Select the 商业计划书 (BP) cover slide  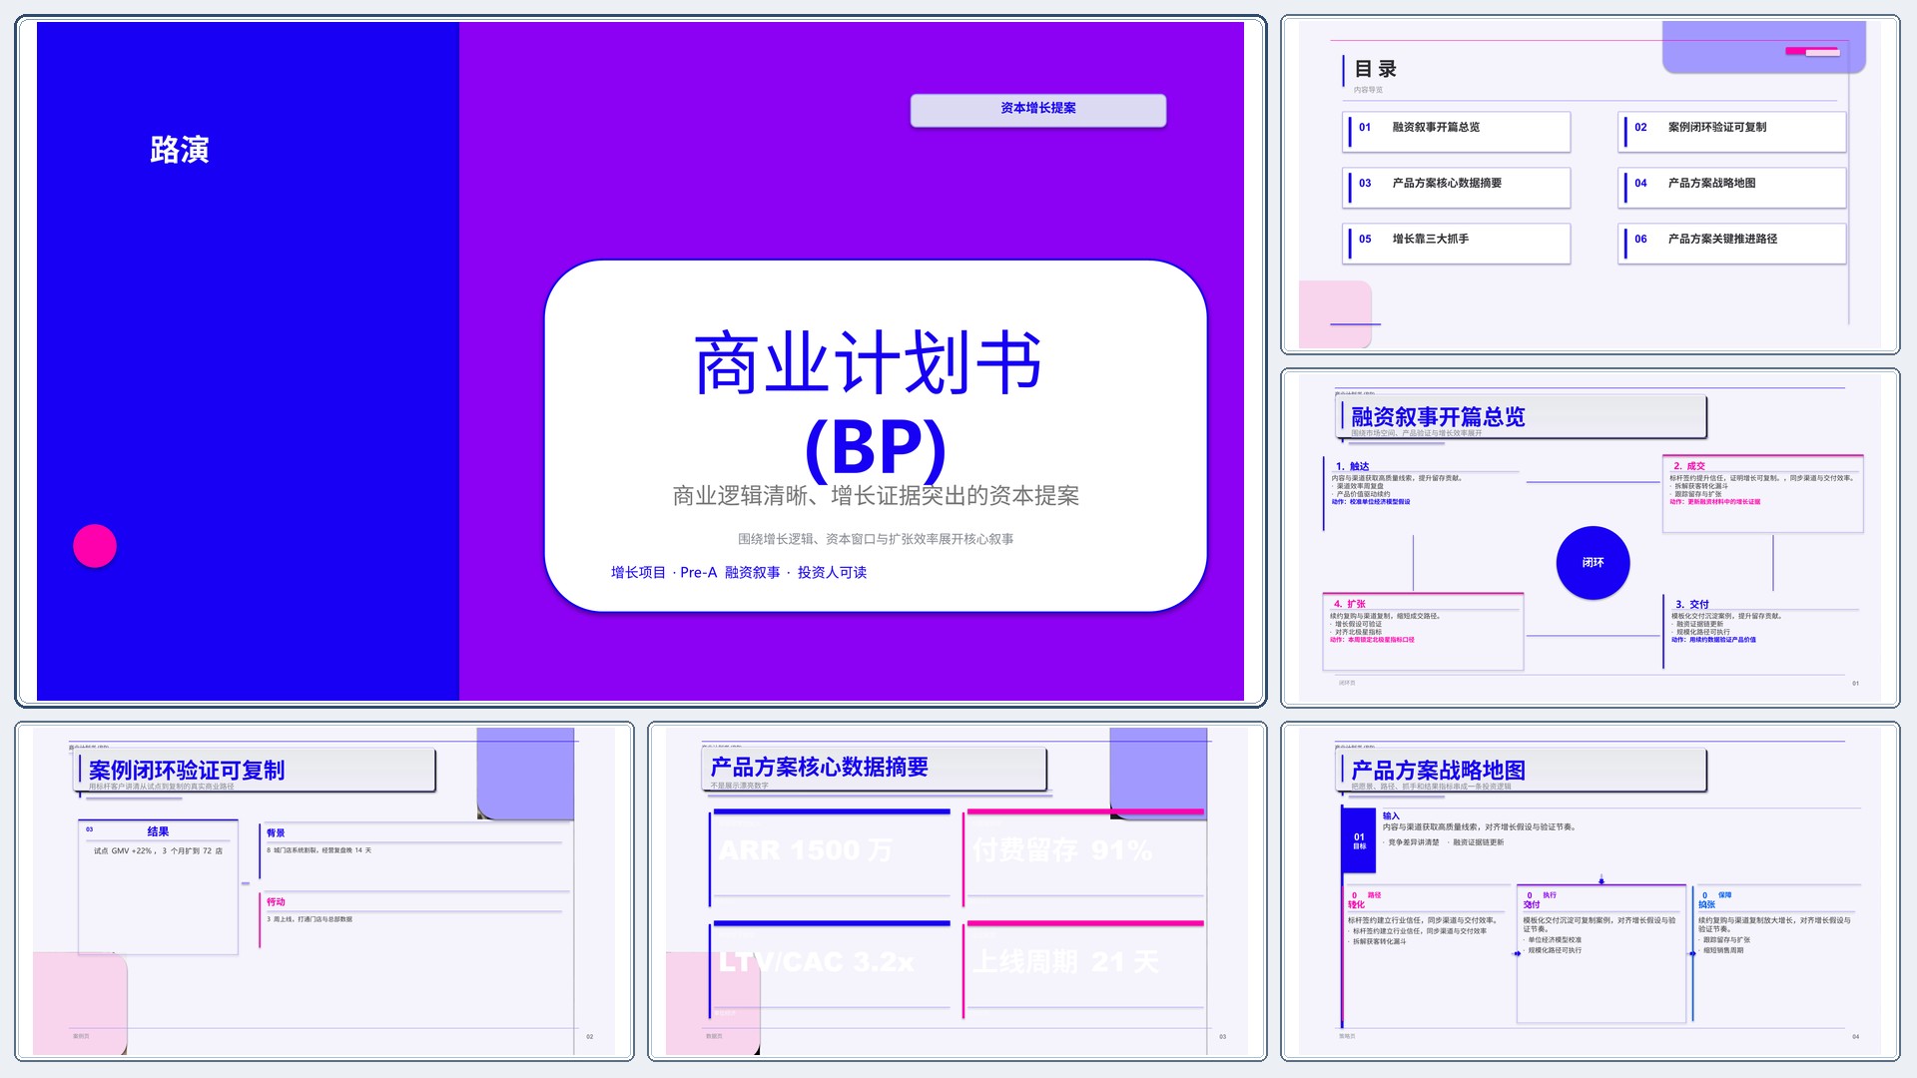pyautogui.click(x=640, y=360)
